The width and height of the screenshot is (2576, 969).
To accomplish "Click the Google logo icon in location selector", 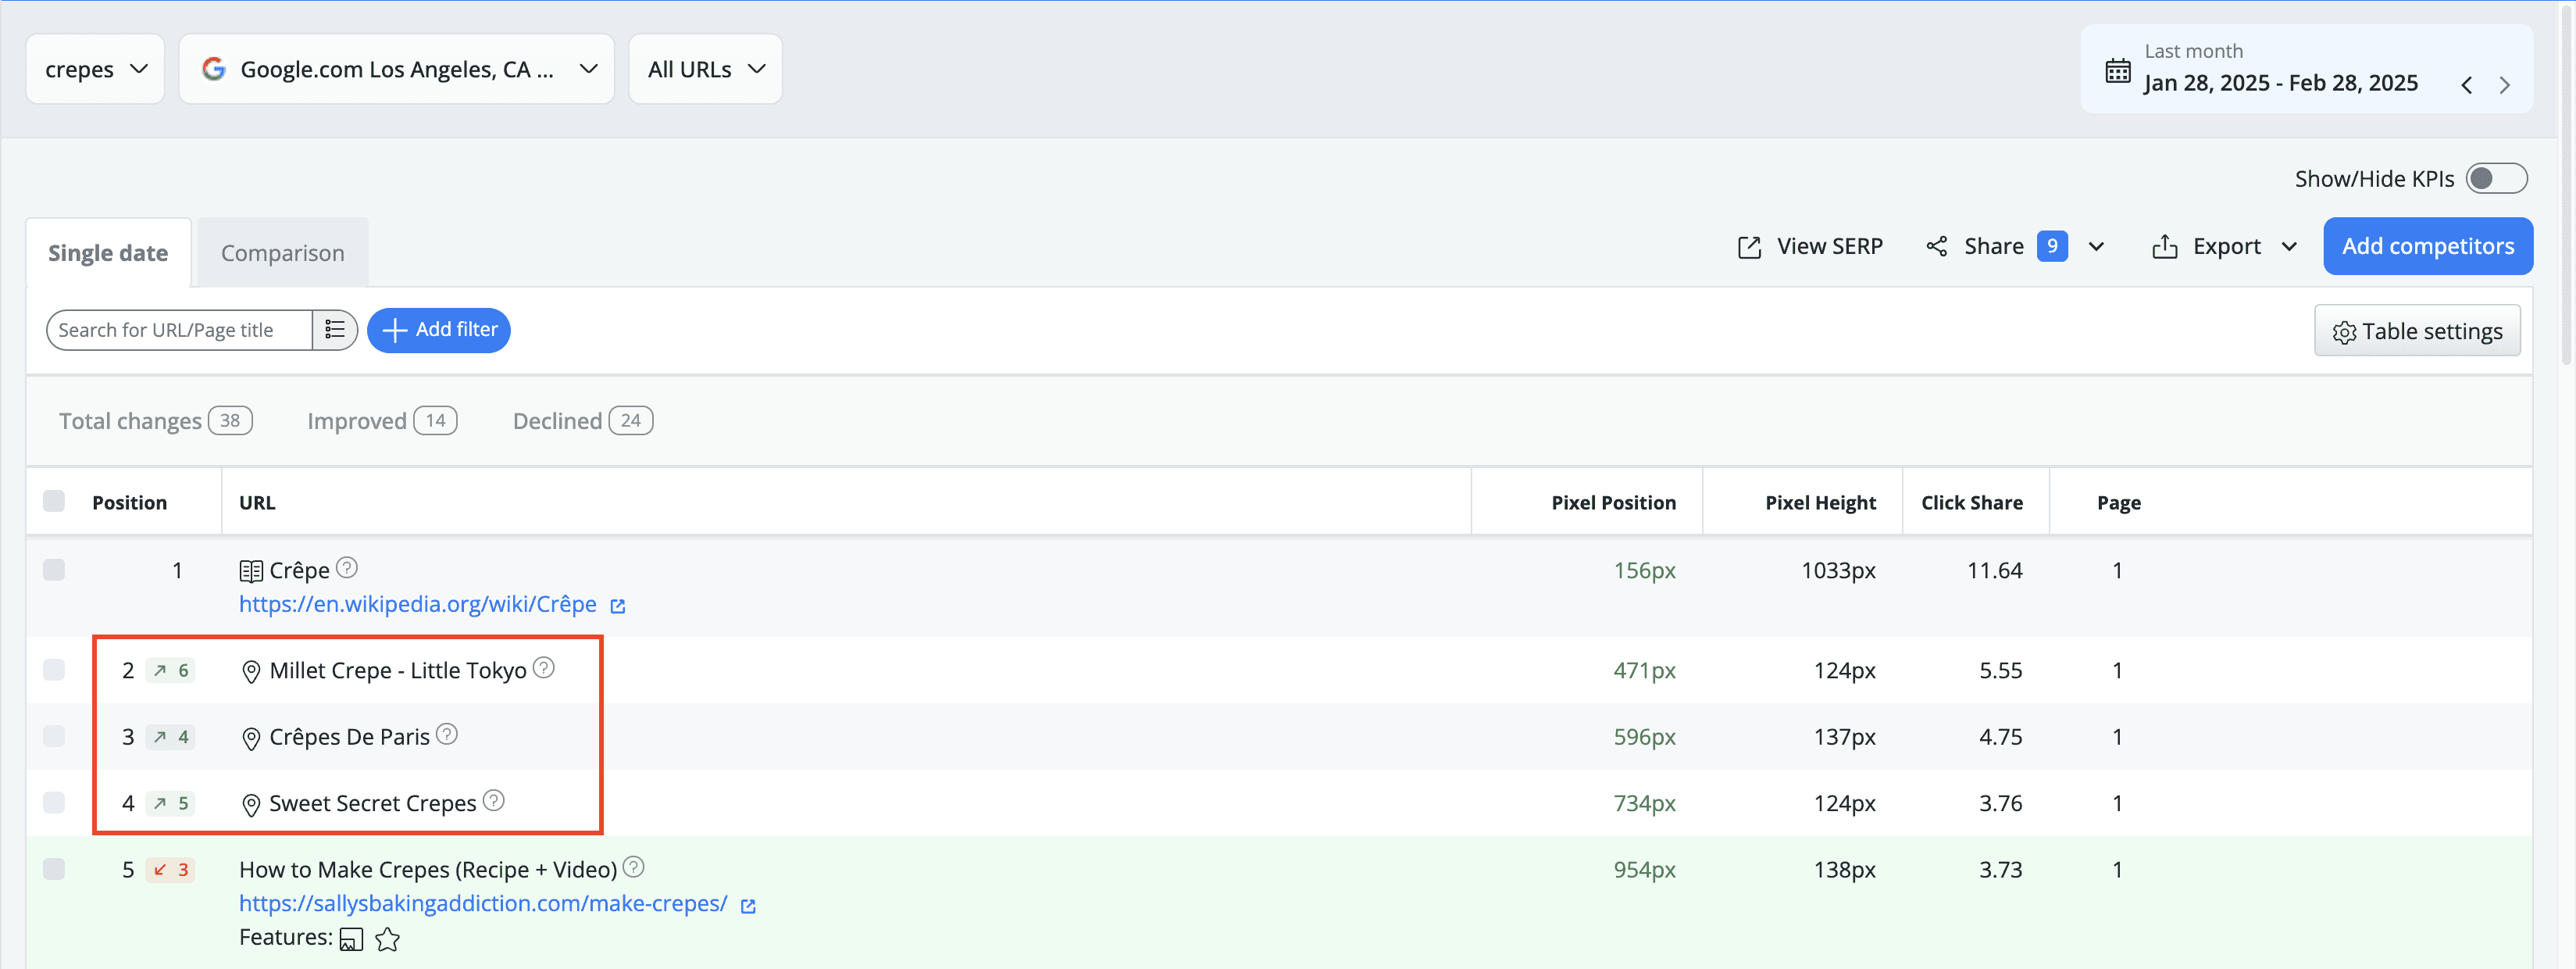I will click(213, 69).
